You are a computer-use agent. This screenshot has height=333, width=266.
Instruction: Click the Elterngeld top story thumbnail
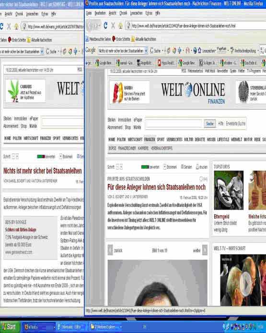coord(229,190)
